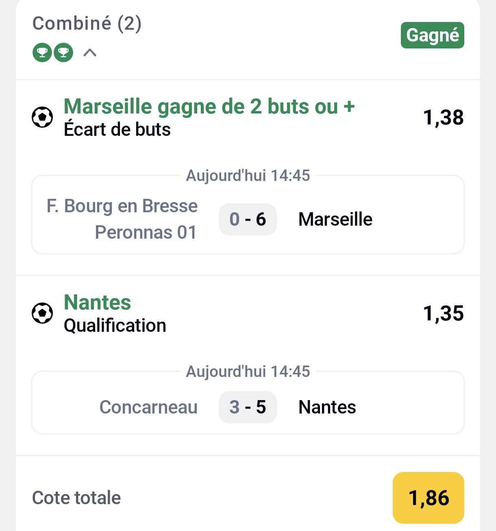This screenshot has height=531, width=496.
Task: Click the Qualification market label
Action: click(115, 326)
